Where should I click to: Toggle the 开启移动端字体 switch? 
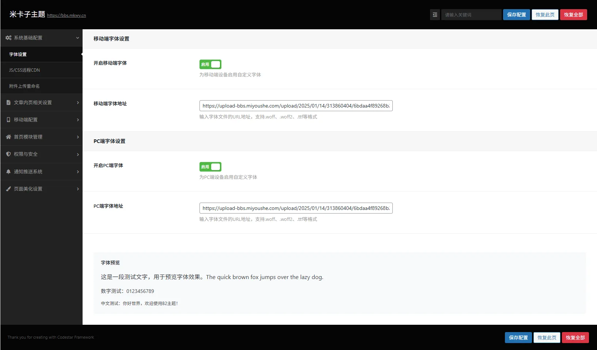tap(210, 64)
